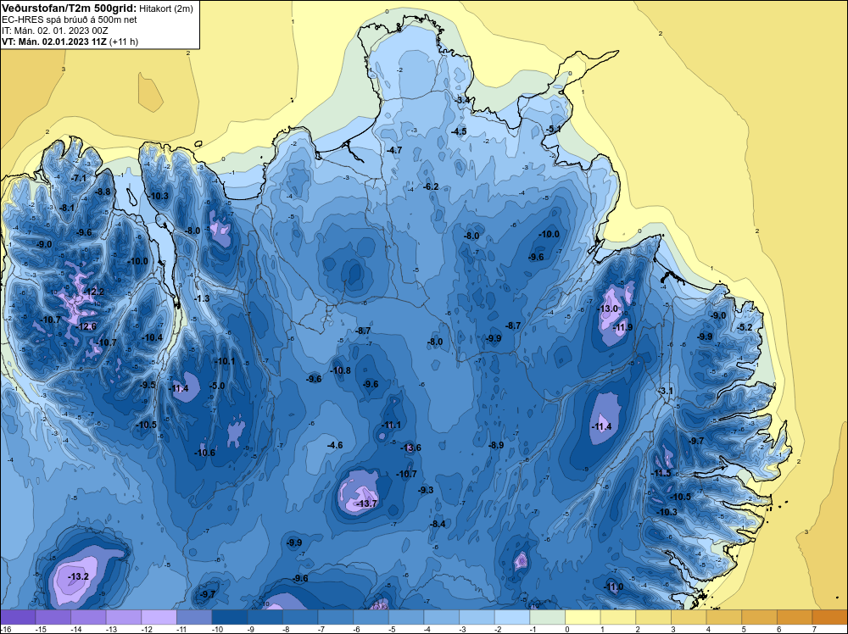Pick the -12.2 temperature label

(95, 292)
